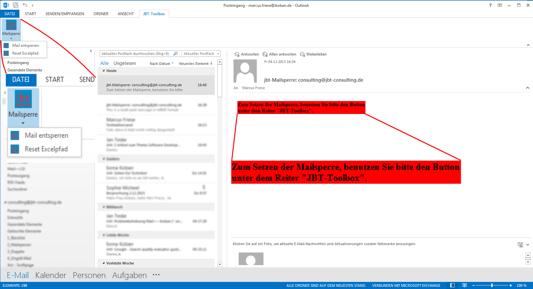The height and width of the screenshot is (289, 533).
Task: Open the SENDEN/EMPFANGEN ribbon tab
Action: coord(65,14)
